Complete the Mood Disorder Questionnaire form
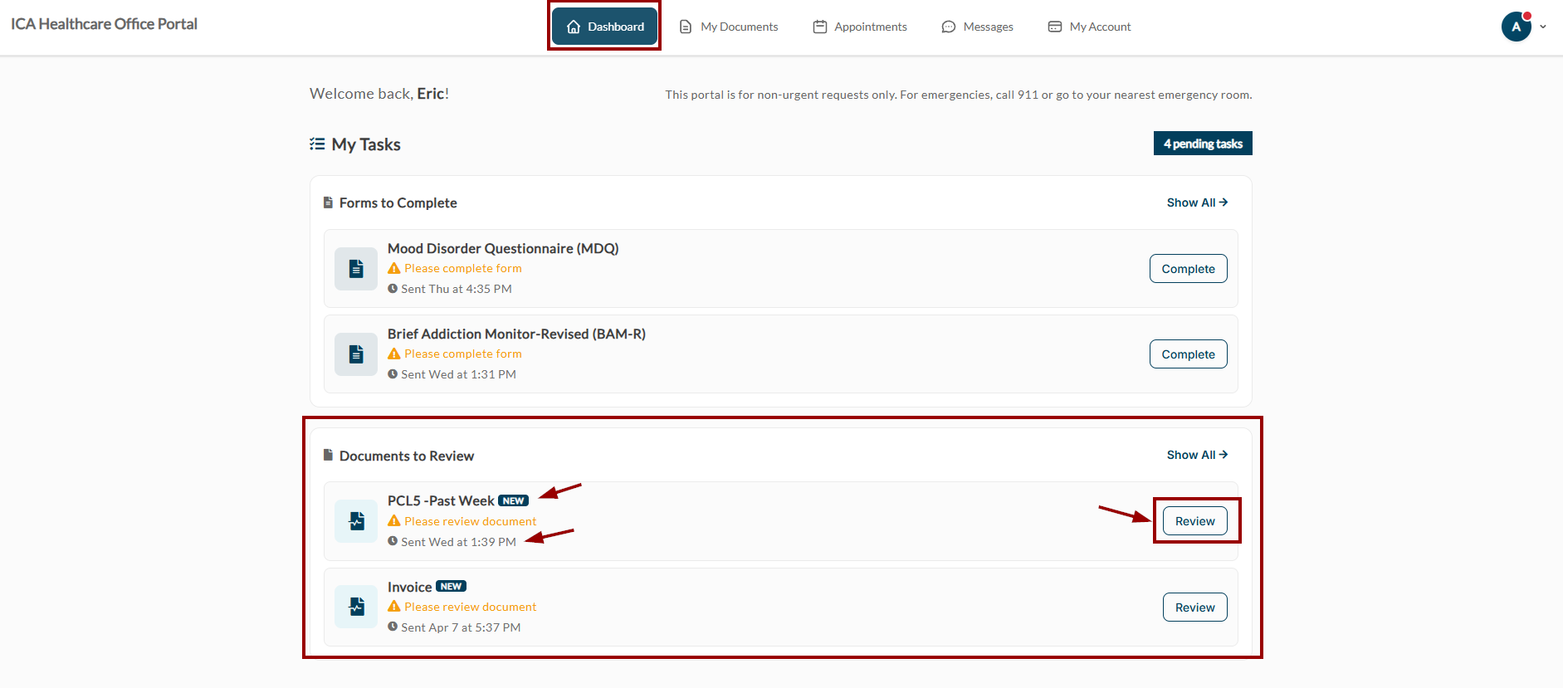This screenshot has width=1563, height=688. tap(1188, 269)
